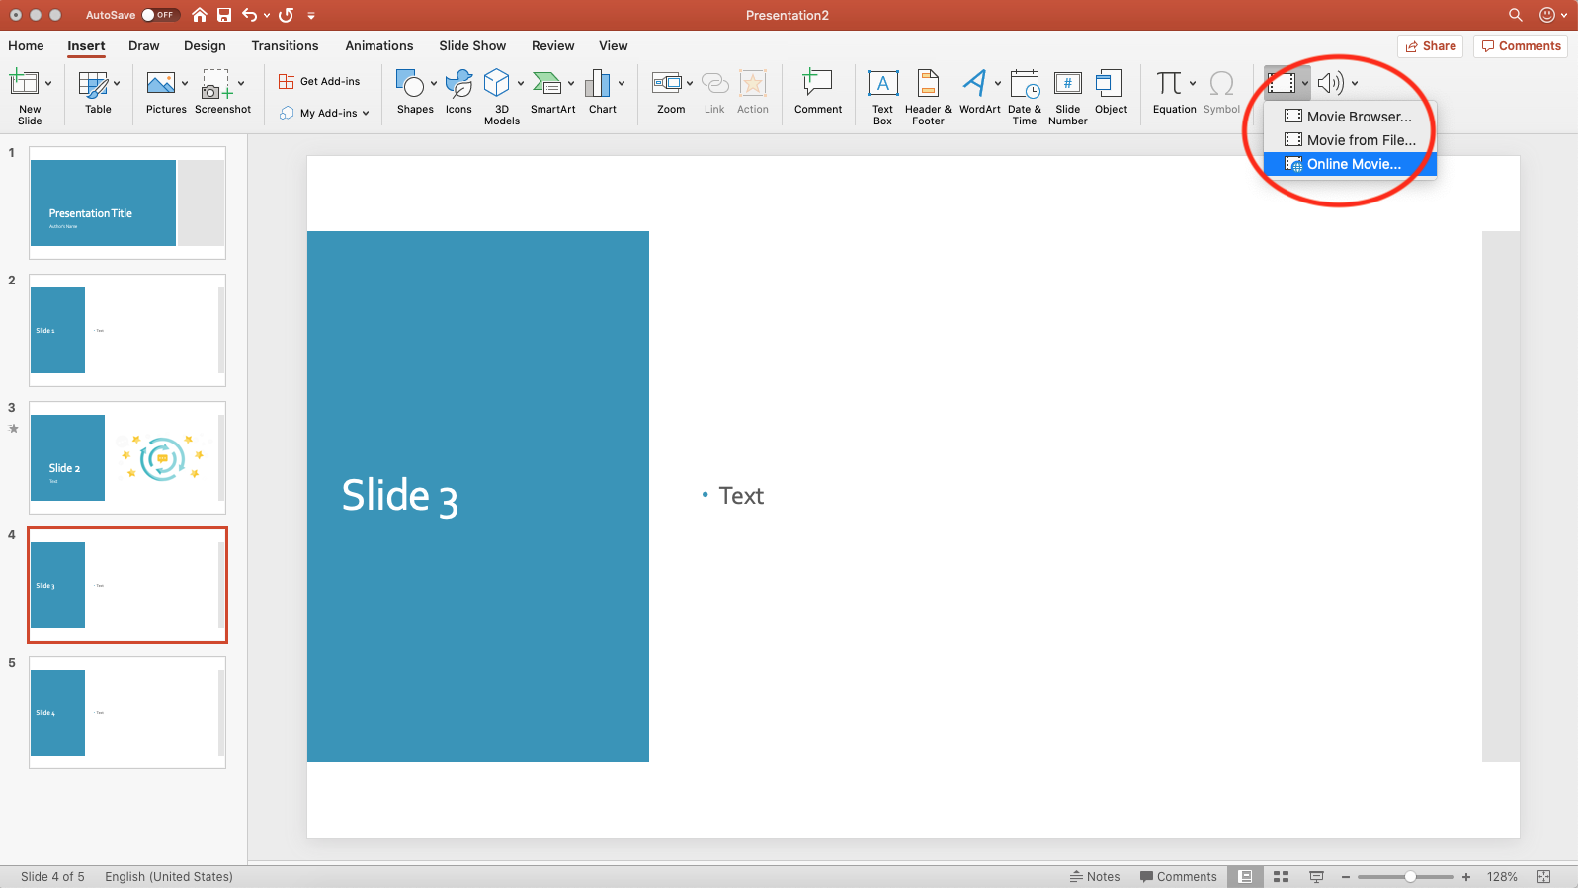Click Get Add-ins
This screenshot has height=888, width=1578.
319,81
